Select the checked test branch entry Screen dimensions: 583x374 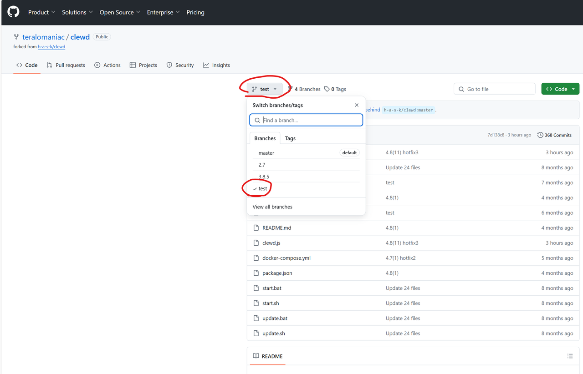[306, 188]
